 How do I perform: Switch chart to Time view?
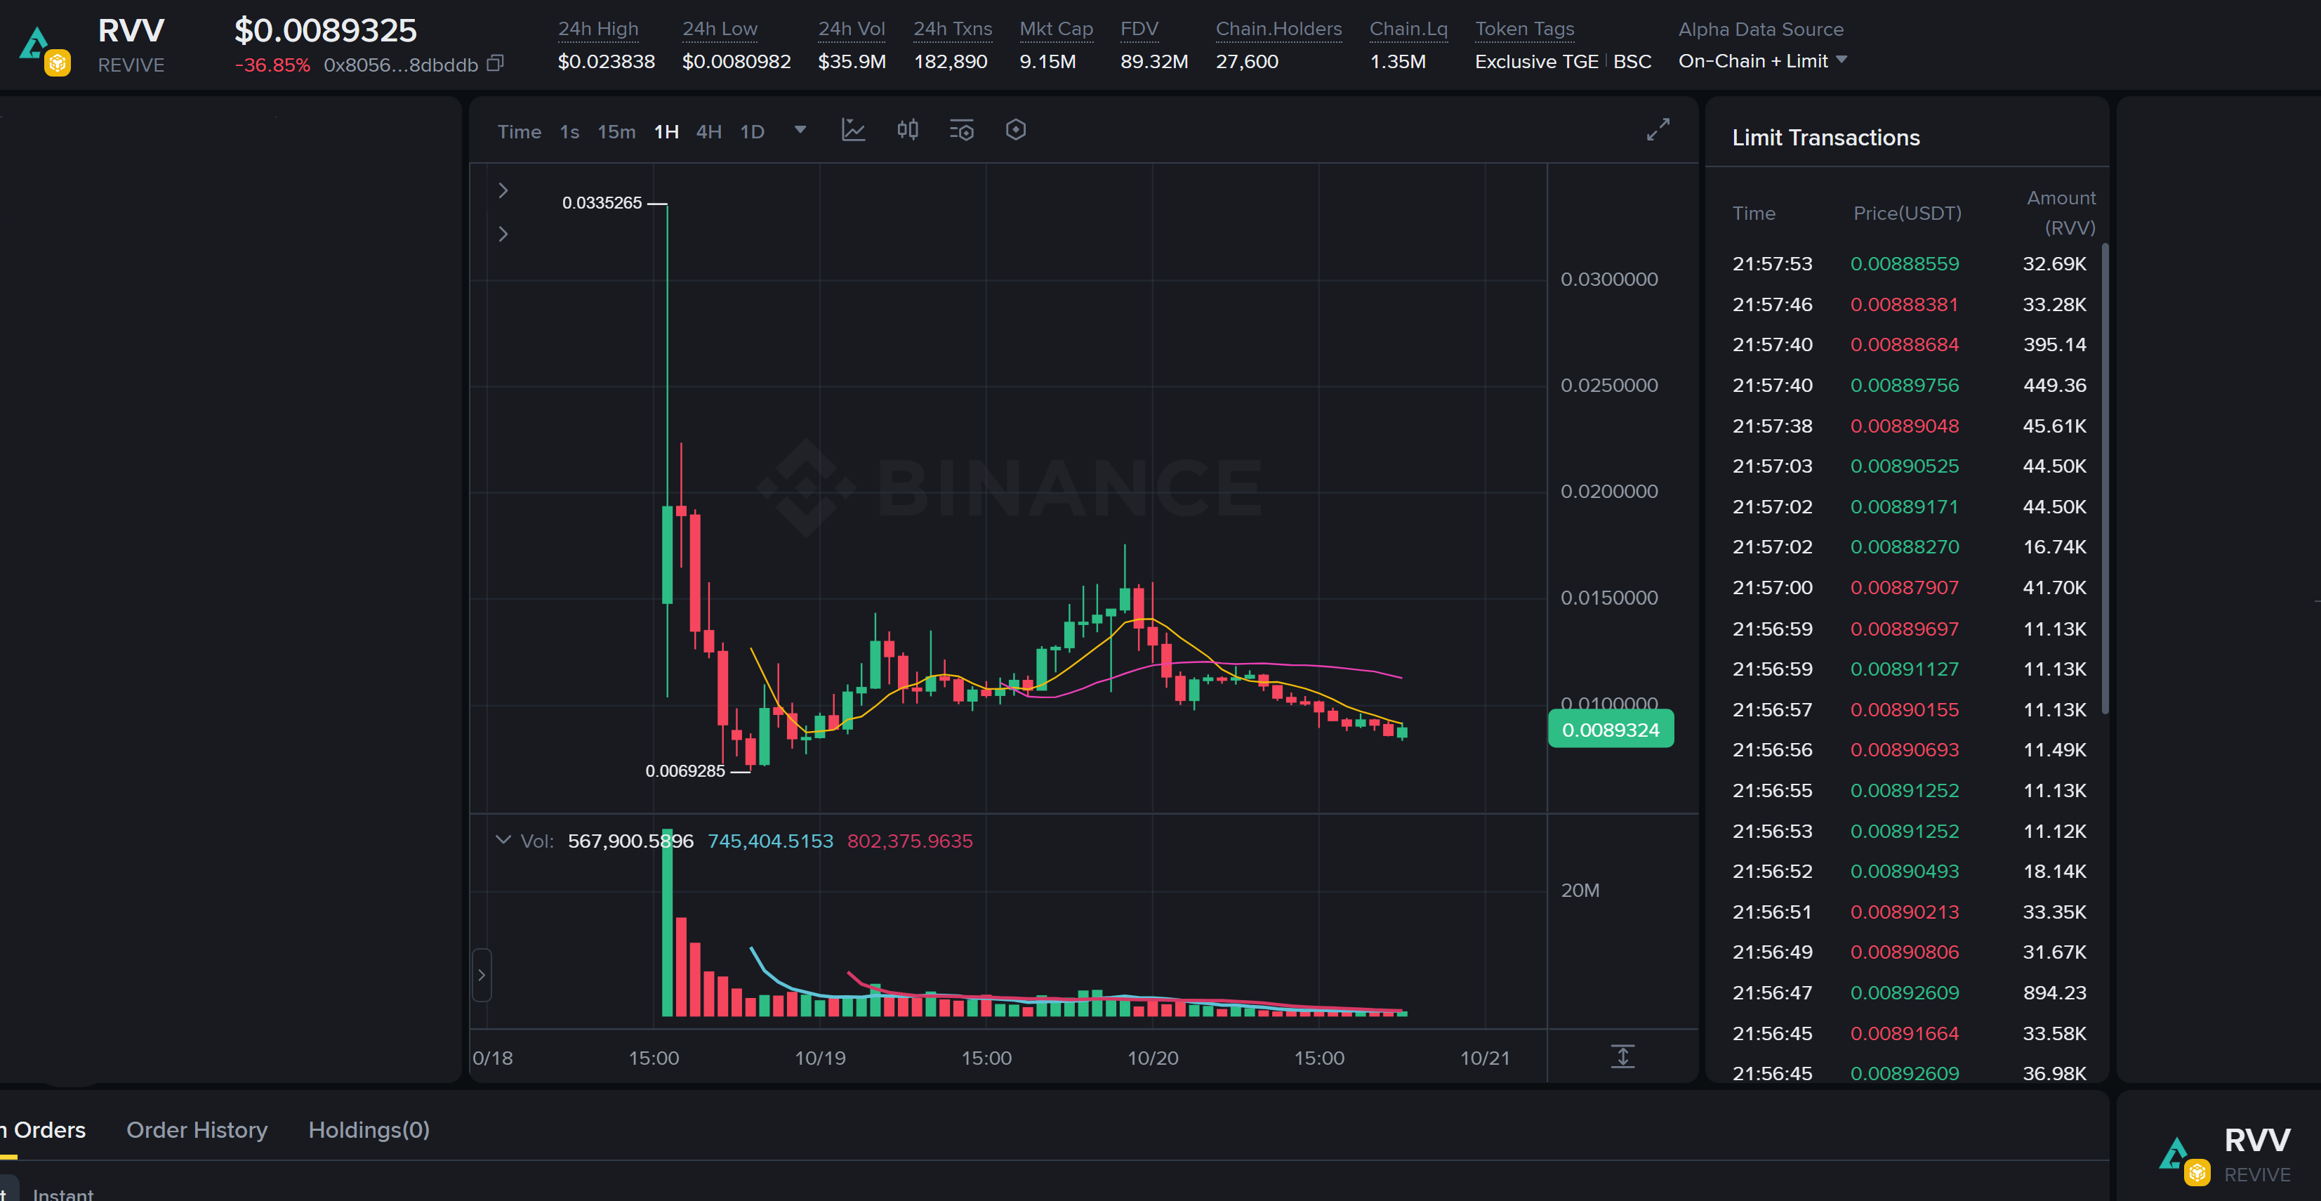coord(519,131)
